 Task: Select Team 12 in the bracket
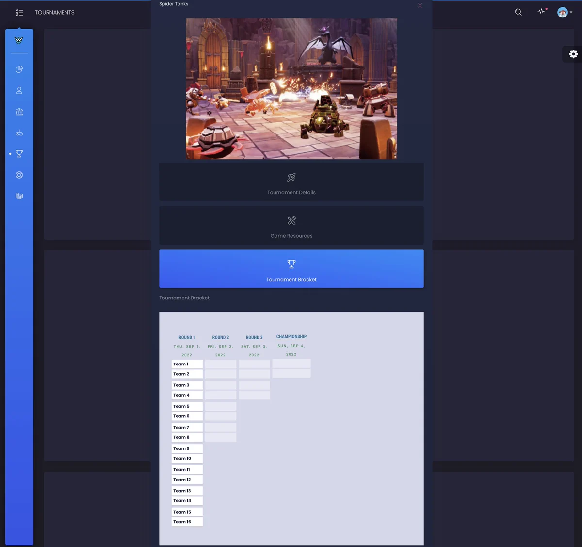pos(187,480)
